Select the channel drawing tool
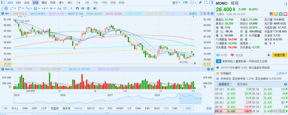 20,8
